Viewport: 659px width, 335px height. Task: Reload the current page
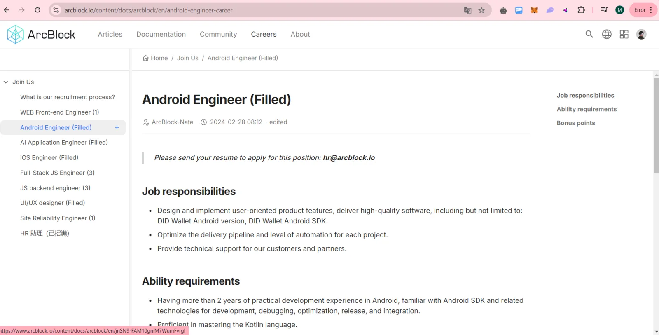pyautogui.click(x=37, y=10)
